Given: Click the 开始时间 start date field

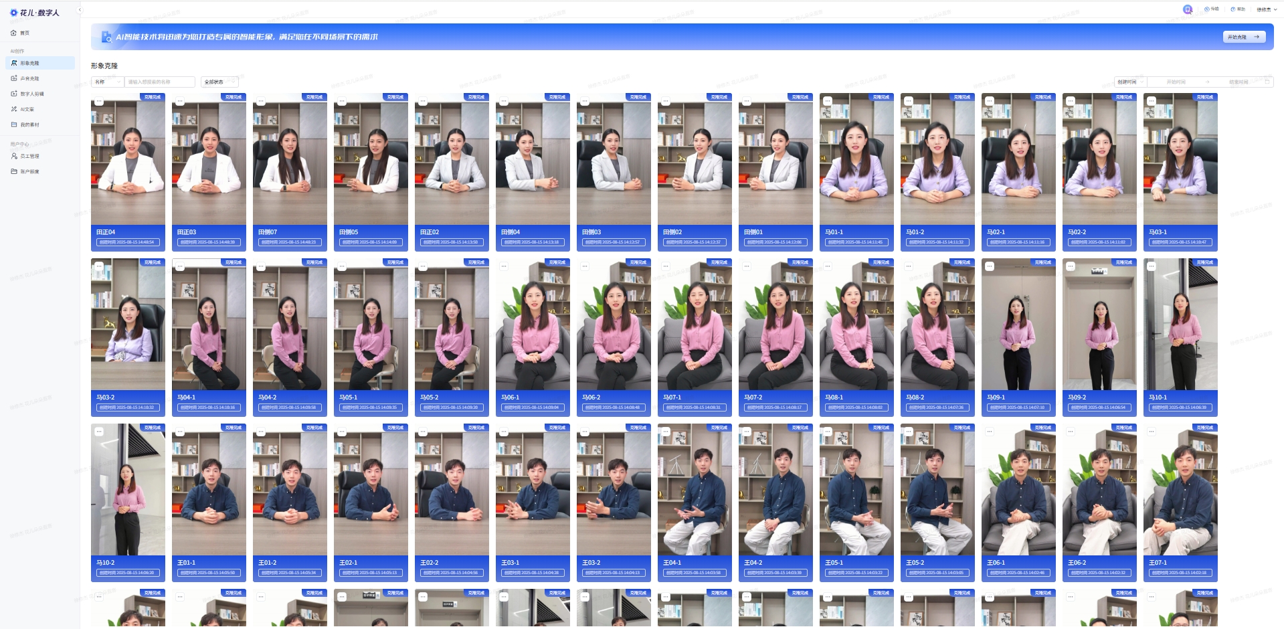Looking at the screenshot, I should pyautogui.click(x=1176, y=82).
